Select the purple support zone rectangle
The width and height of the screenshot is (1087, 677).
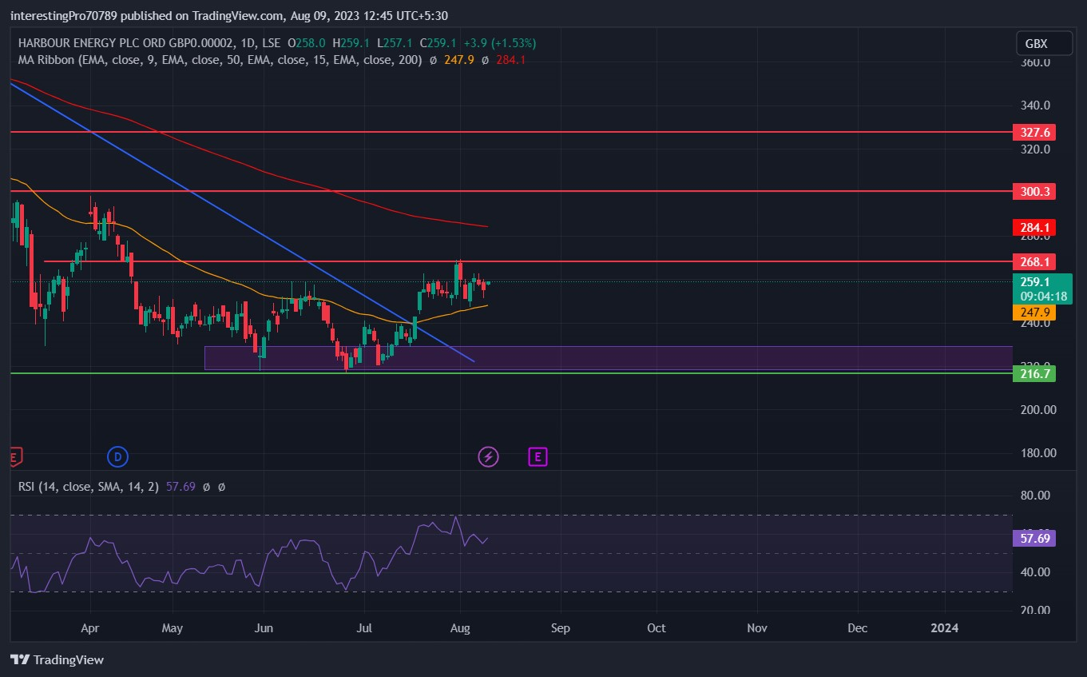pyautogui.click(x=608, y=357)
